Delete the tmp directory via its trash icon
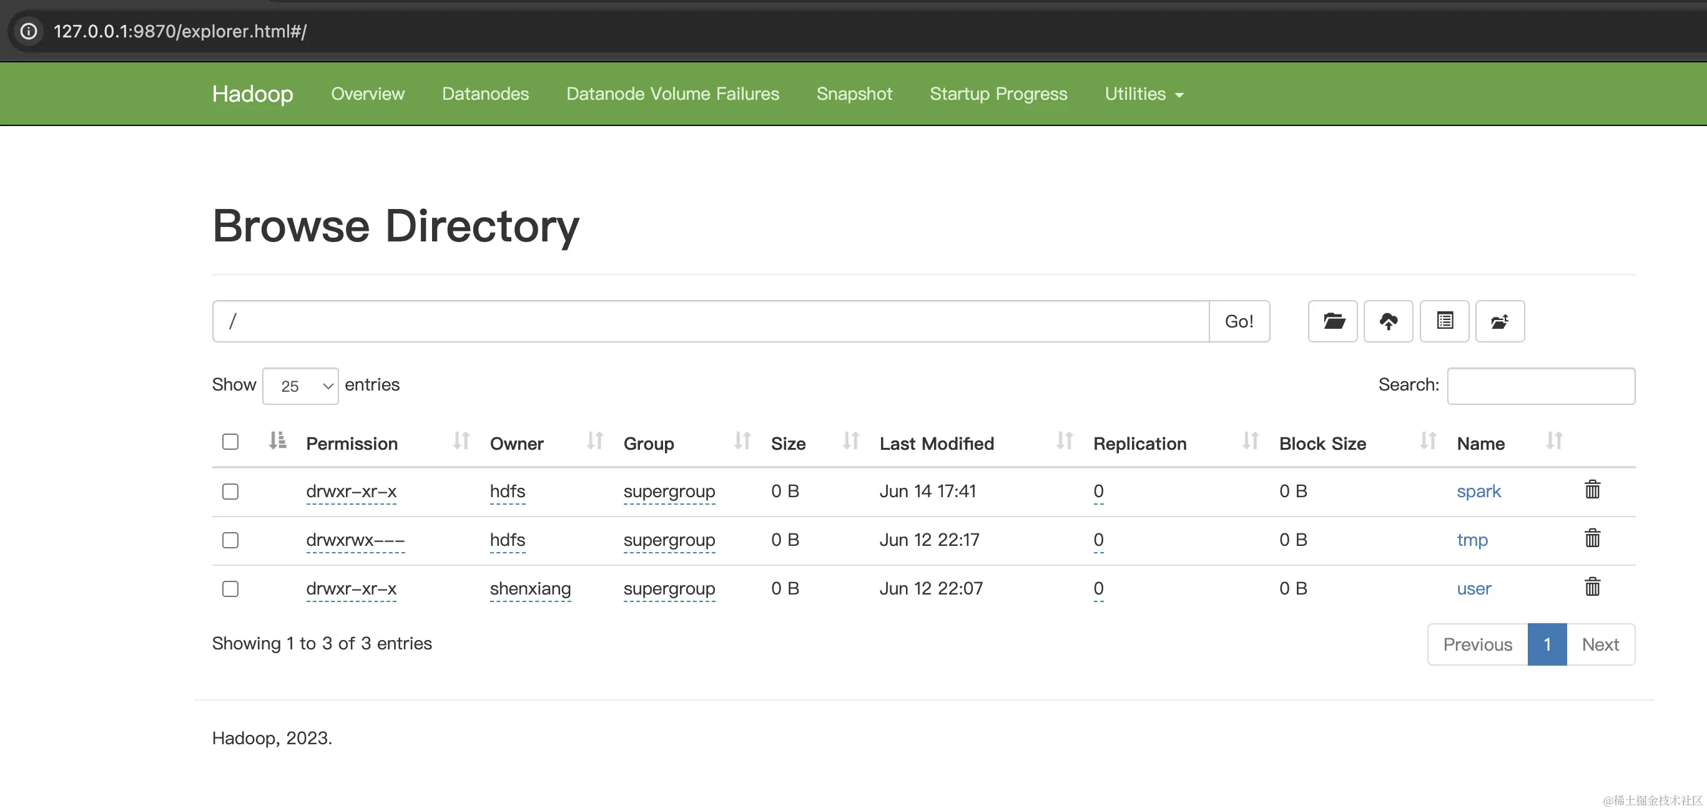1707x811 pixels. coord(1592,538)
